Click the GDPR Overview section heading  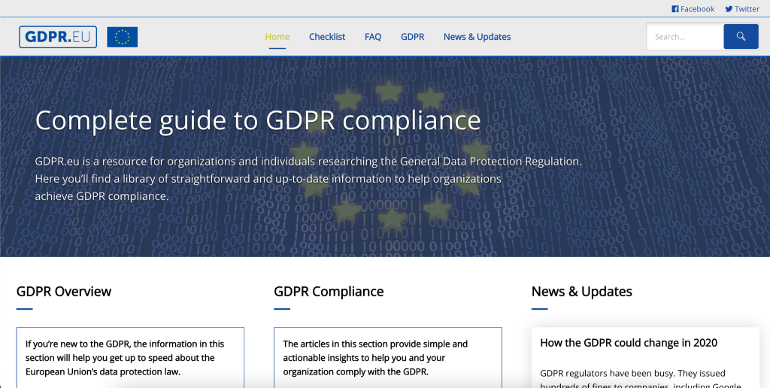(64, 291)
